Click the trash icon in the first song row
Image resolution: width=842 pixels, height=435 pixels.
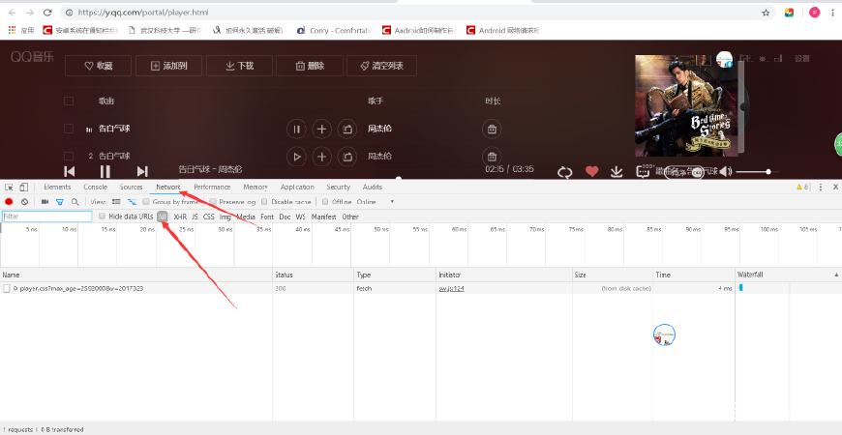click(492, 129)
